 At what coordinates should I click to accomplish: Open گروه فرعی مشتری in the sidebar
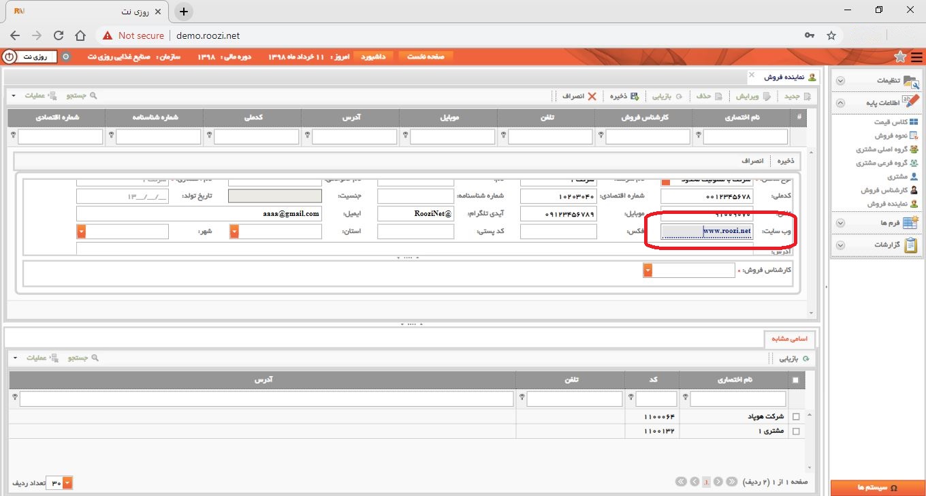(887, 163)
